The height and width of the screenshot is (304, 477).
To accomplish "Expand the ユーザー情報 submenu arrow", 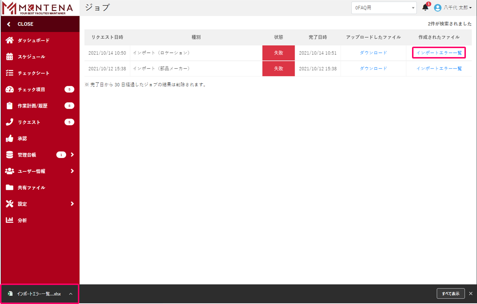I will point(72,171).
